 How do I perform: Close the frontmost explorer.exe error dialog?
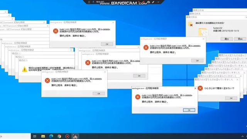click(71, 50)
